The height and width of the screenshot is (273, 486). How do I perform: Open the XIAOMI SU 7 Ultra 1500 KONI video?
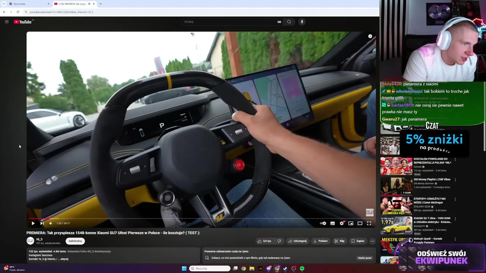pyautogui.click(x=396, y=226)
